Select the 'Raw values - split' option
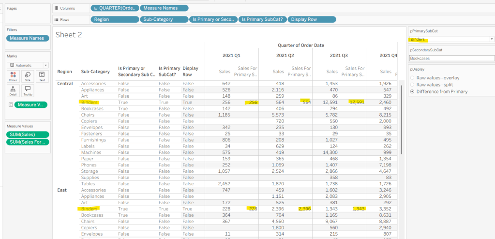This screenshot has height=239, width=495. 433,84
